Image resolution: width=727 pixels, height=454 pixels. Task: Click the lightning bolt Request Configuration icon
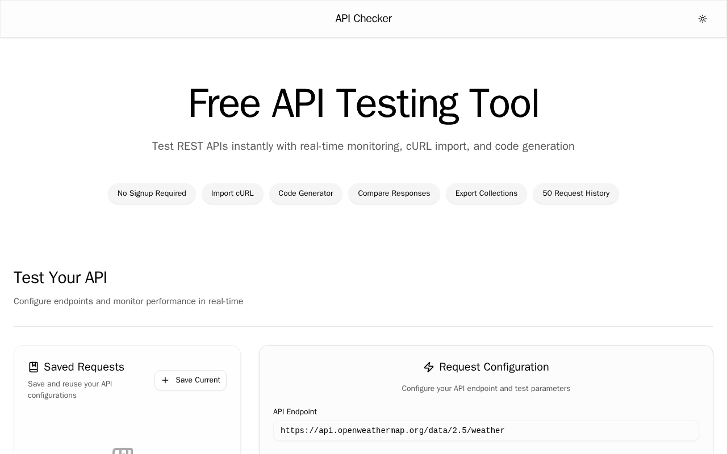coord(429,367)
